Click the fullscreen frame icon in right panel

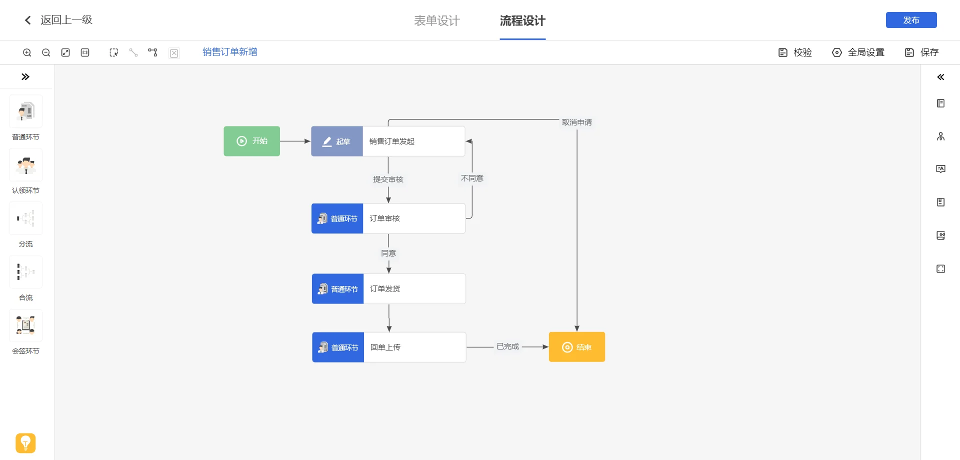[940, 269]
